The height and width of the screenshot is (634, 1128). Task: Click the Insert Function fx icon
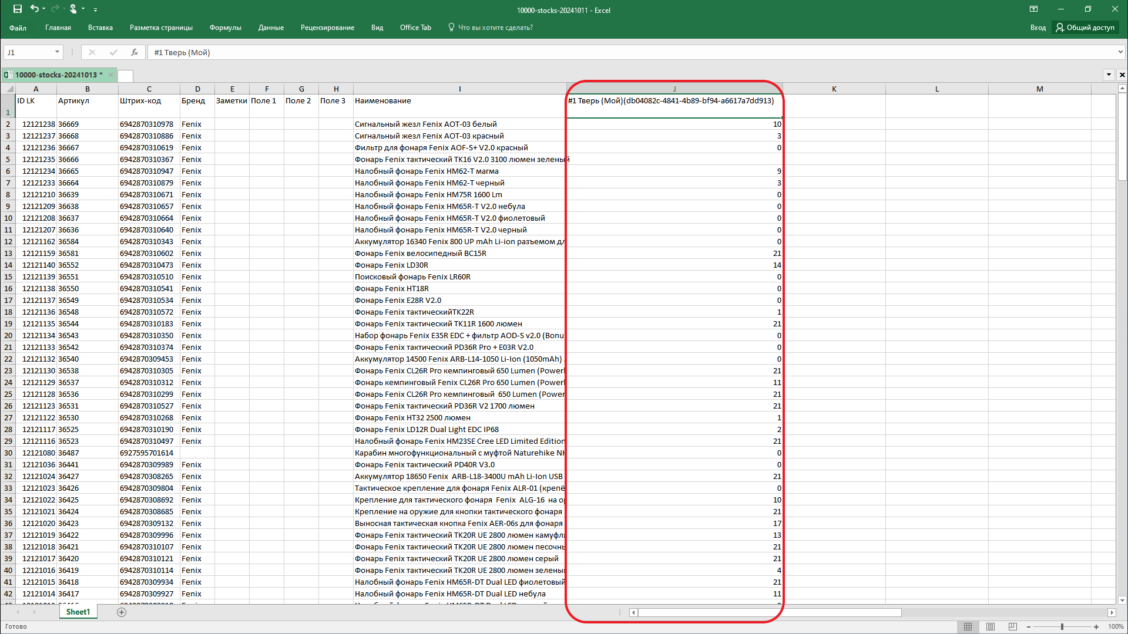pos(135,52)
